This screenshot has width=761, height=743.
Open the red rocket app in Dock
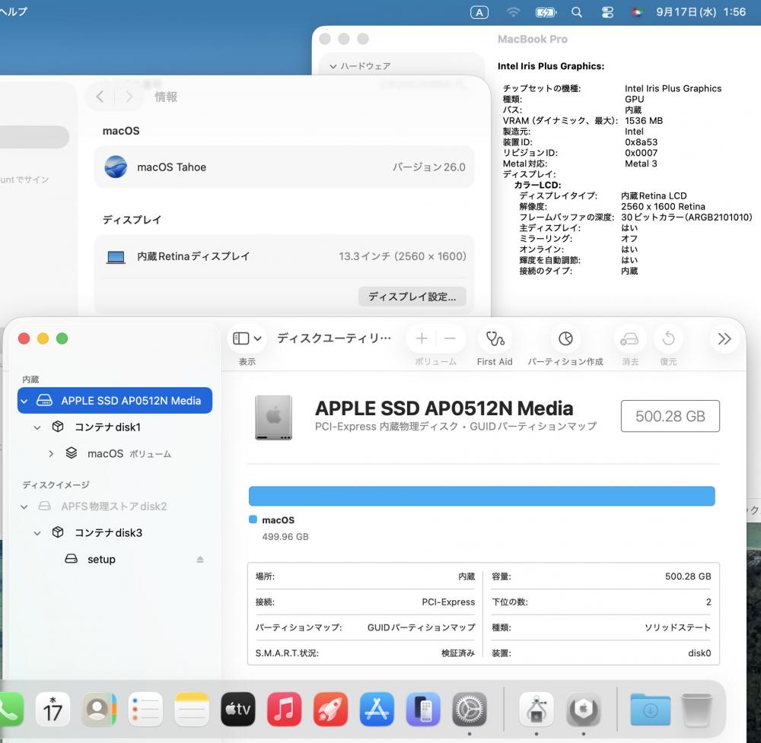330,709
